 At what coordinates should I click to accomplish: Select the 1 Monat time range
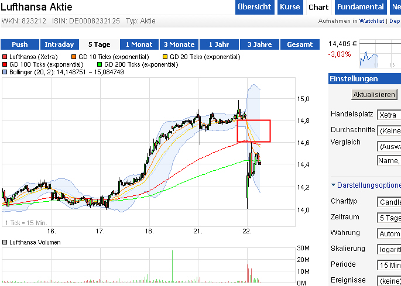tap(139, 44)
